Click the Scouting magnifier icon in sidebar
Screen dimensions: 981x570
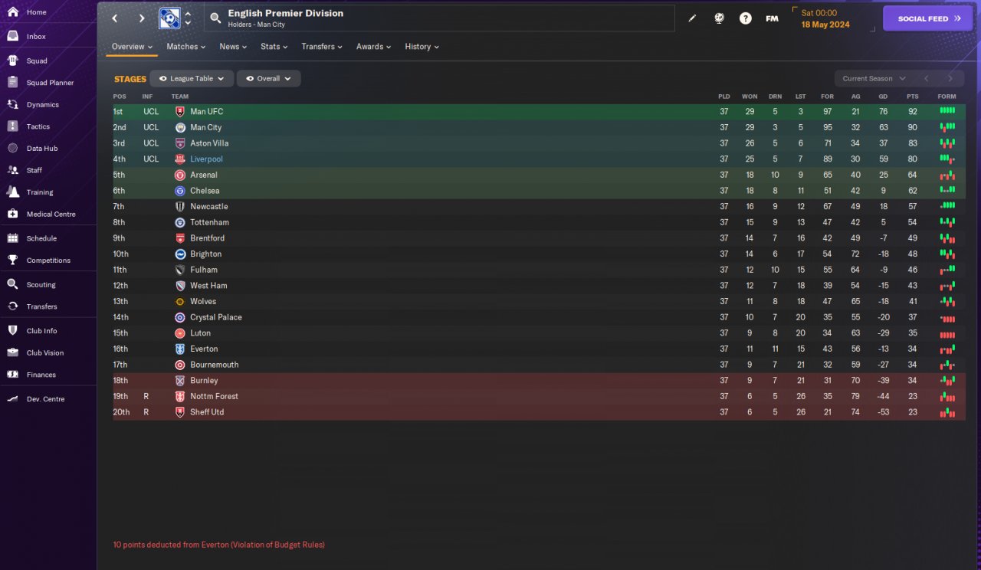click(x=13, y=284)
